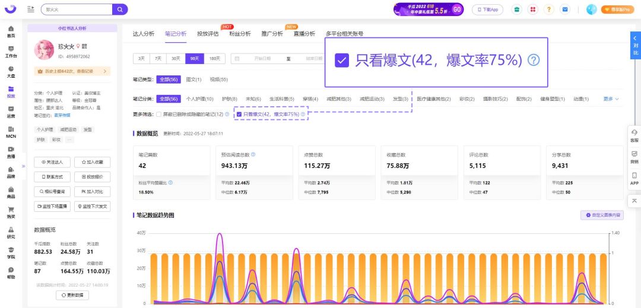641x308 pixels.
Task: Click the search magnifier button
Action: (120, 9)
